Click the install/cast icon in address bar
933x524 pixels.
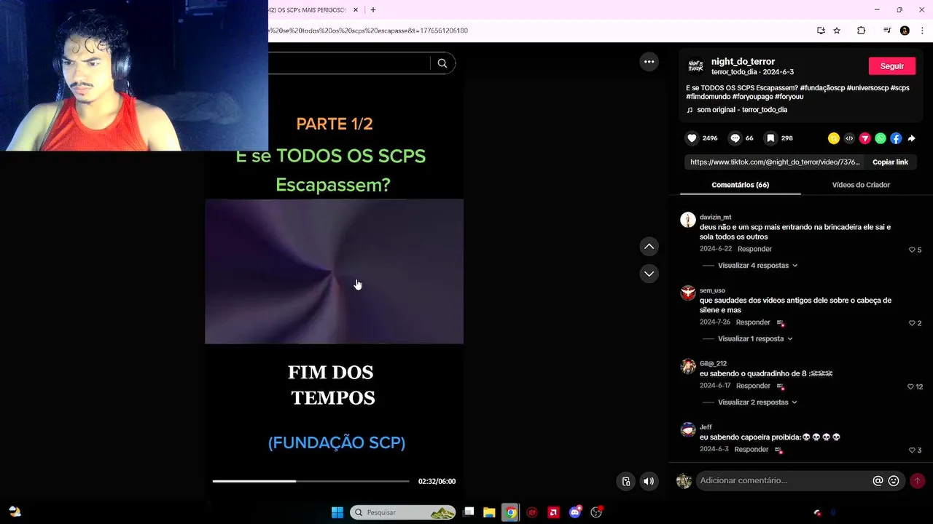[821, 31]
